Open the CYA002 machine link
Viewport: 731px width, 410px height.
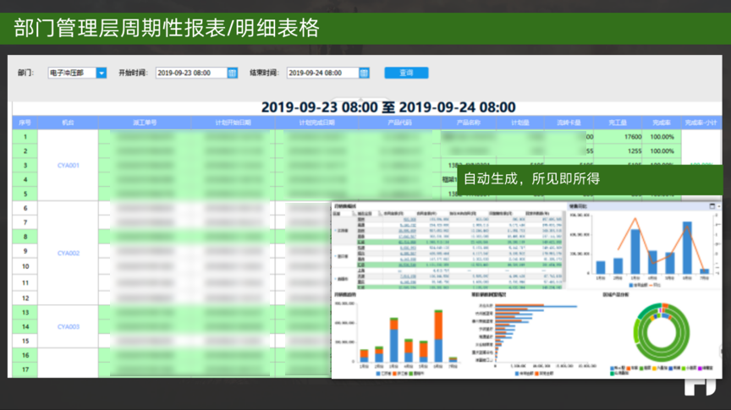pyautogui.click(x=68, y=253)
